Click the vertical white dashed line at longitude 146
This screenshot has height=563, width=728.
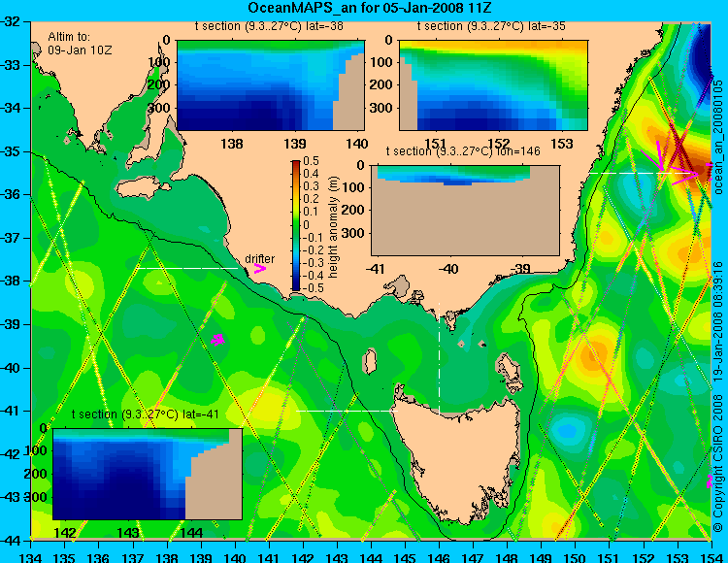(439, 357)
